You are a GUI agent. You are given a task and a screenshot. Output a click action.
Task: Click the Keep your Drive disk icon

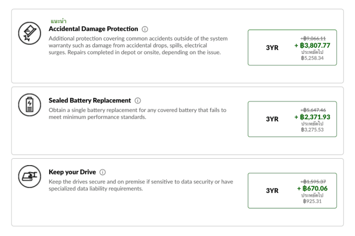pos(29,177)
